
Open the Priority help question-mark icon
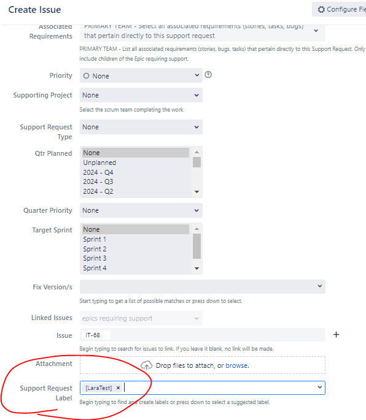tap(208, 74)
